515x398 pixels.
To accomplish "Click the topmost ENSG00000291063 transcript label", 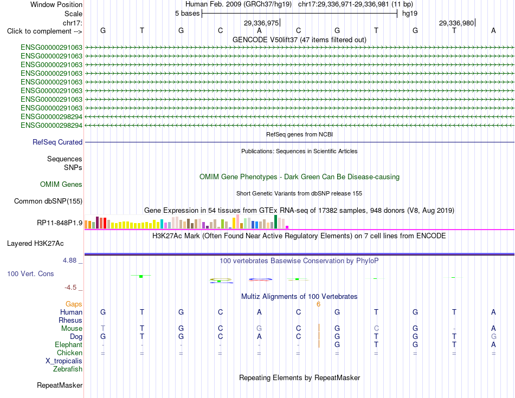I will (x=51, y=48).
